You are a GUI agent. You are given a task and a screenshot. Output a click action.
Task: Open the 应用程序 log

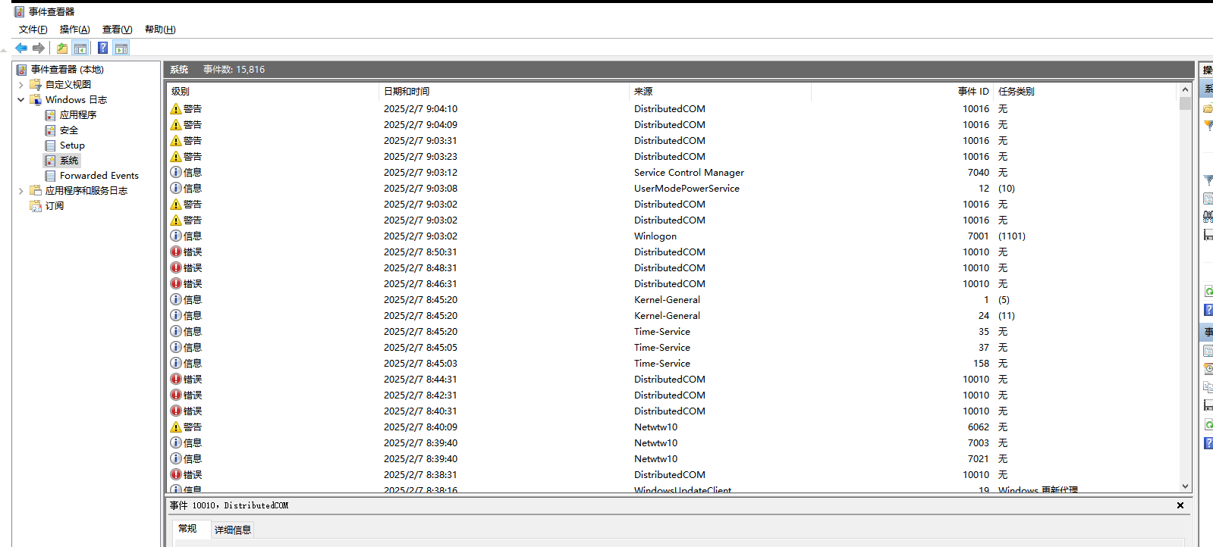[77, 115]
